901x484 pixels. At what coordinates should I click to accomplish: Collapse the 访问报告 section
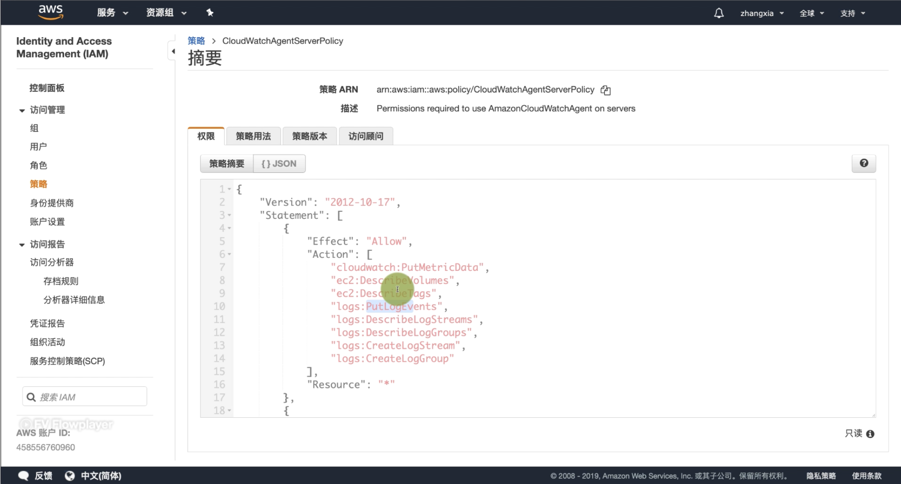pos(22,245)
